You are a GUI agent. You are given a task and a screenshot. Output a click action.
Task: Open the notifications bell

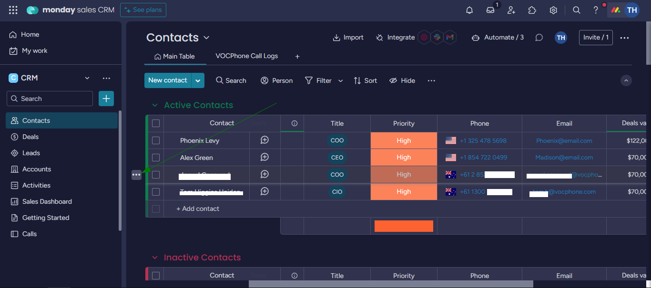(469, 10)
